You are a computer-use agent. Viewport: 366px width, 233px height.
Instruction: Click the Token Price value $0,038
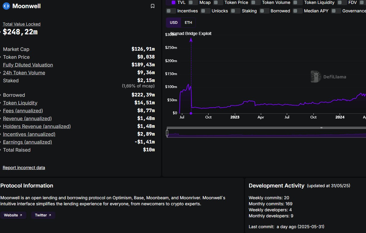pos(146,57)
